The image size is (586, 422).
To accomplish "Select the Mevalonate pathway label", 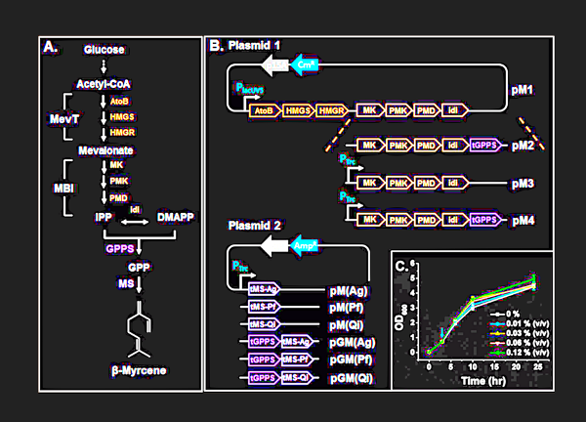I will (x=105, y=150).
